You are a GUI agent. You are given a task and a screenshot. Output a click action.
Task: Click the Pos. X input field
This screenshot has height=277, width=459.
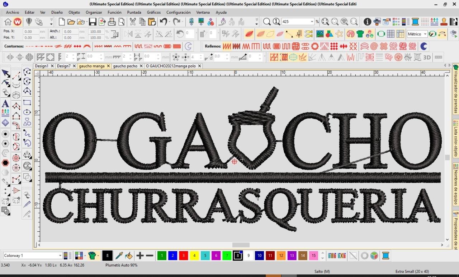(x=31, y=32)
